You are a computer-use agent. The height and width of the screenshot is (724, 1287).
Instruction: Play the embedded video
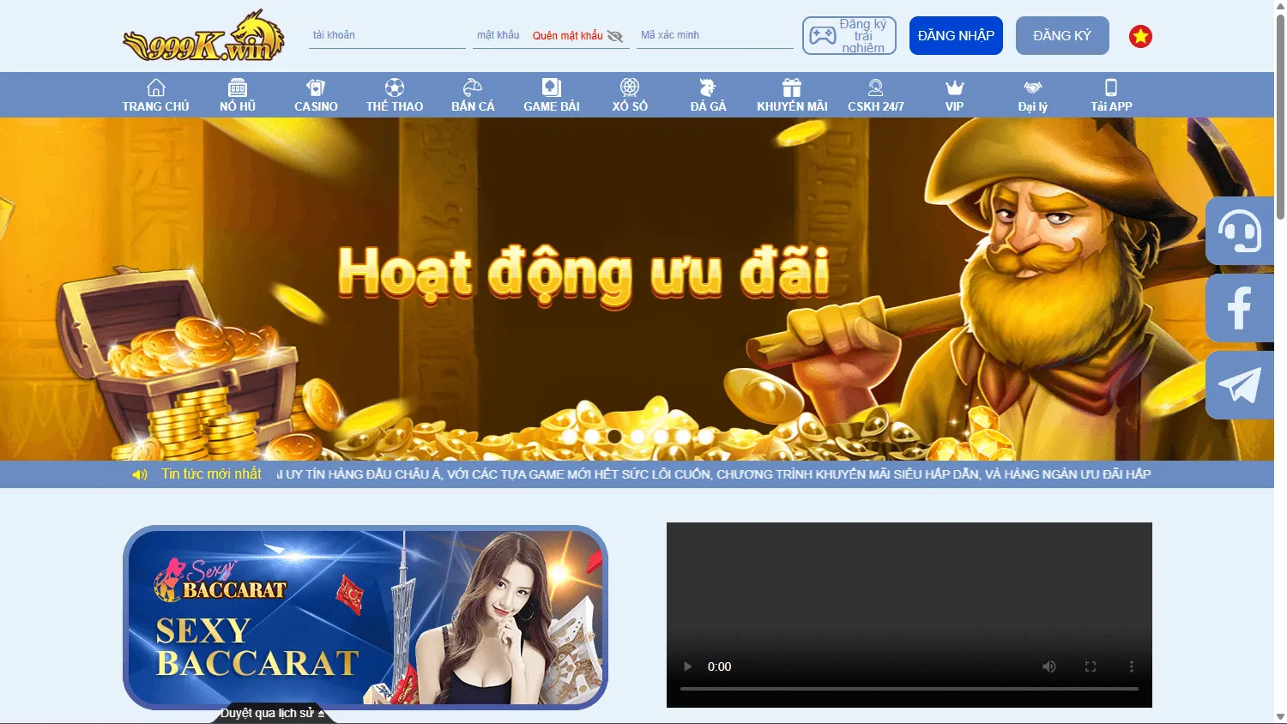pos(686,666)
